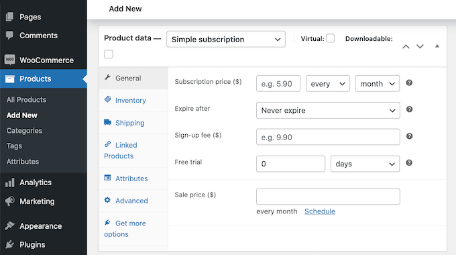The height and width of the screenshot is (255, 456).
Task: Move Product data panel down
Action: tap(420, 46)
